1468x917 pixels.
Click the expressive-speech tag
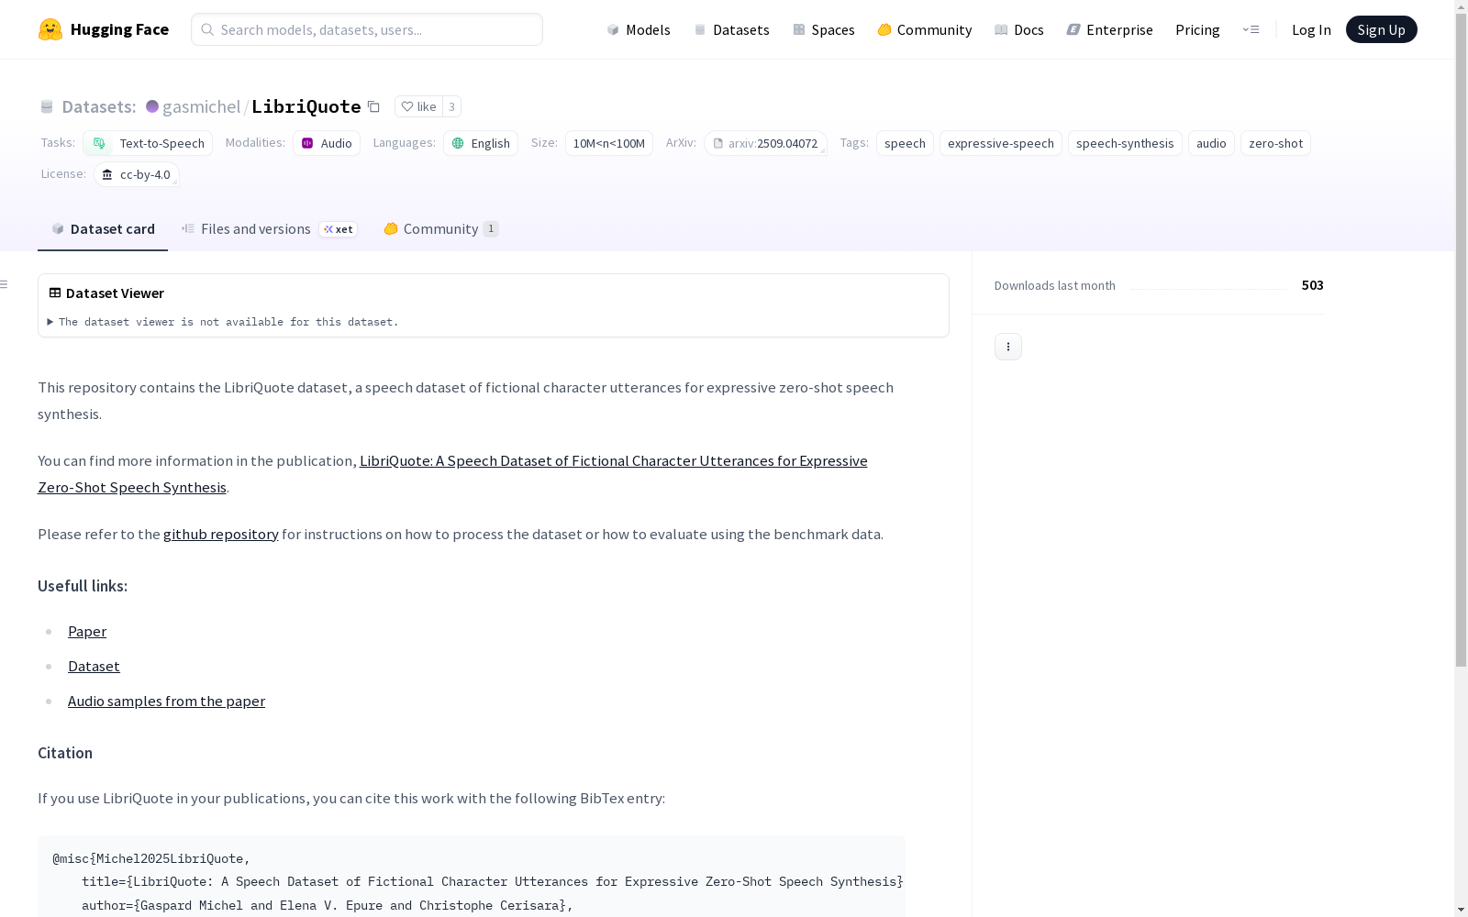tap(1001, 143)
